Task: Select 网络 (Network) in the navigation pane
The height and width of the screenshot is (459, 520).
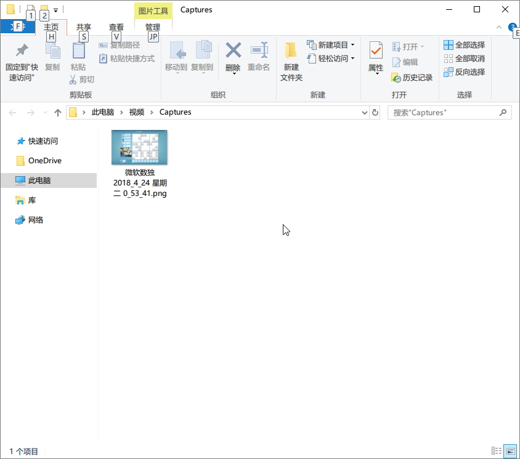Action: [x=29, y=220]
